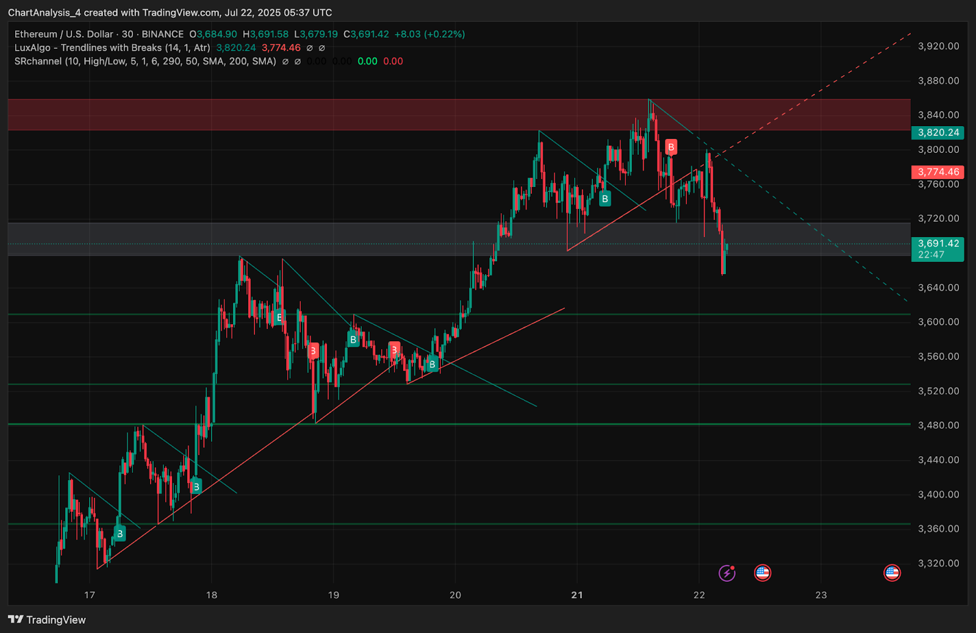Select the LuxAlgo Trendlines with Breaks legend

coord(112,48)
